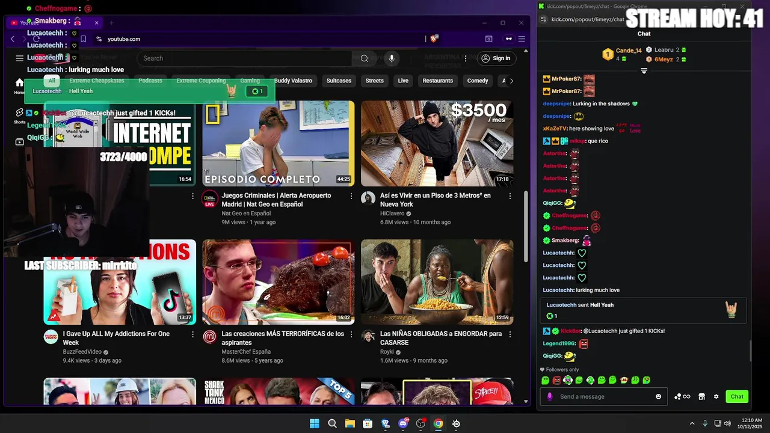Select the All category chip

52,81
